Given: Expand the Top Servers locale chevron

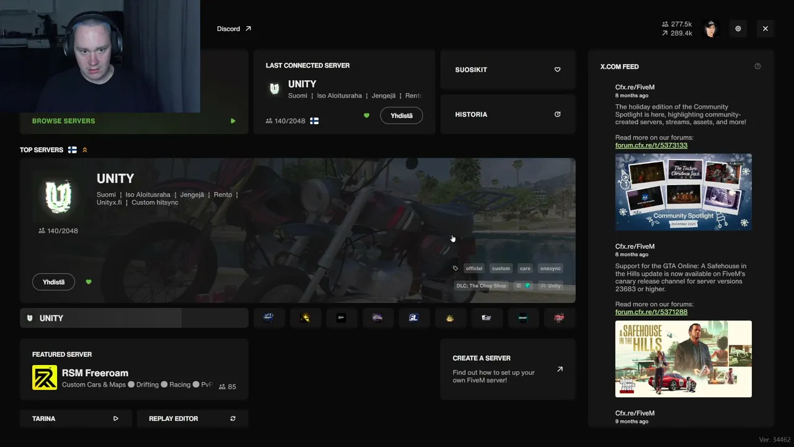Looking at the screenshot, I should pyautogui.click(x=85, y=150).
